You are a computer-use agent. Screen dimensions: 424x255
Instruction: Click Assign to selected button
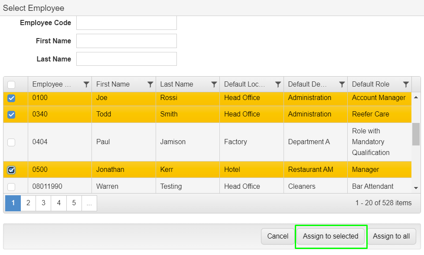point(330,236)
